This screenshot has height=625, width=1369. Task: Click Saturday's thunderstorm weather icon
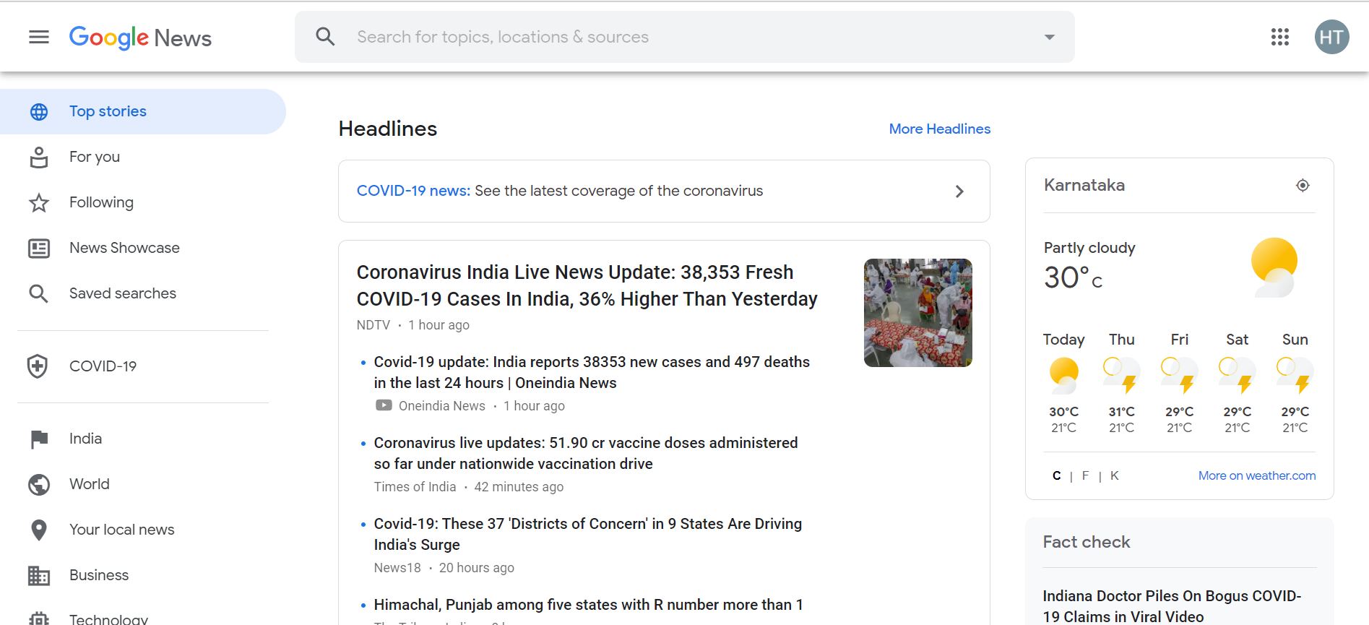(1238, 375)
